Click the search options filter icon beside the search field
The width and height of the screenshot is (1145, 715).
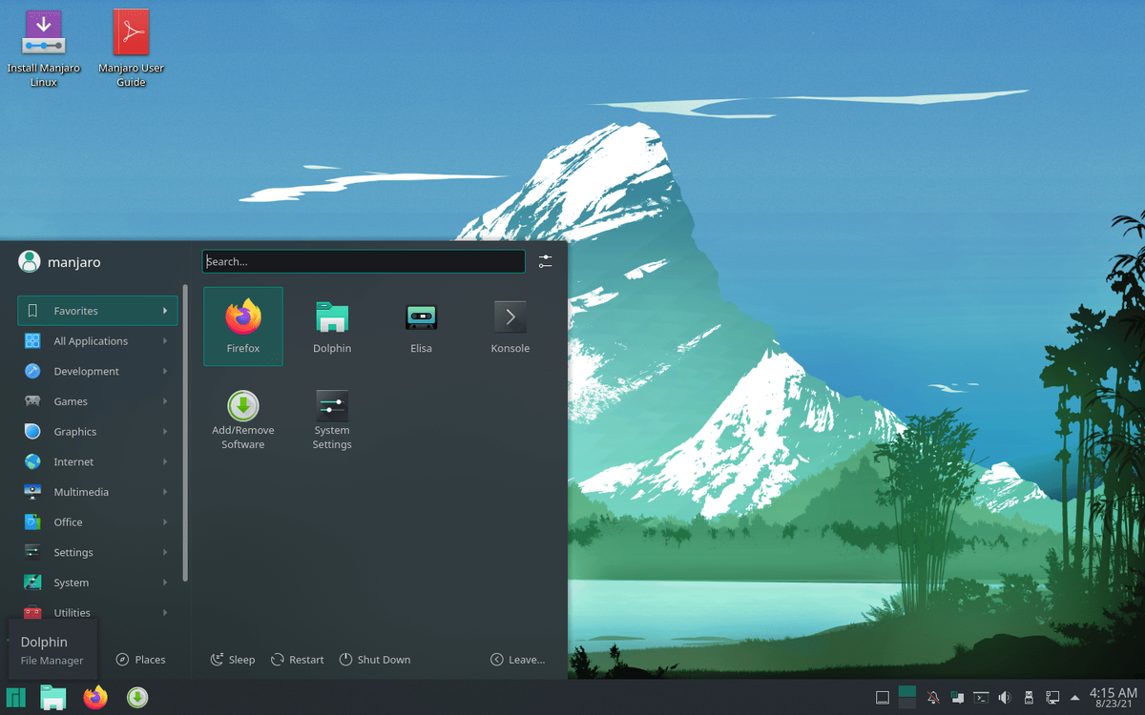pyautogui.click(x=545, y=261)
